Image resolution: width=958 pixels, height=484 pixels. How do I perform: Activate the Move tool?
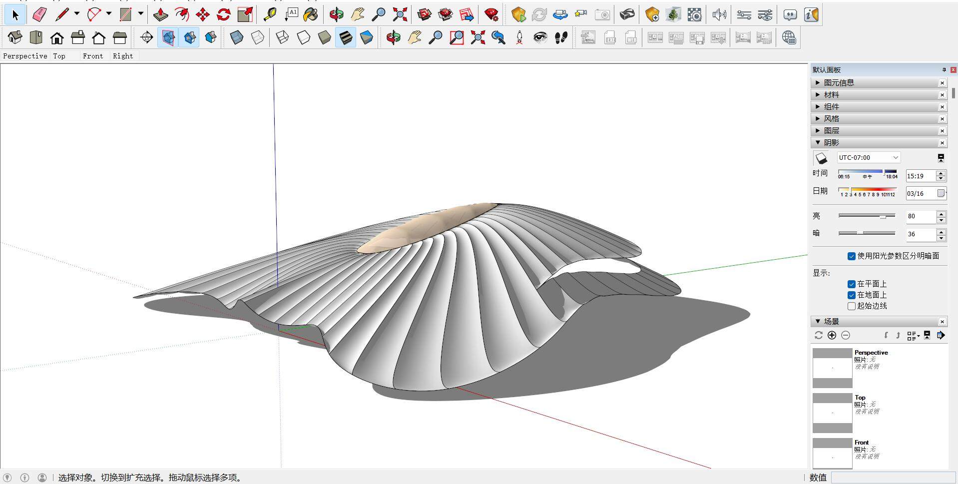click(203, 15)
